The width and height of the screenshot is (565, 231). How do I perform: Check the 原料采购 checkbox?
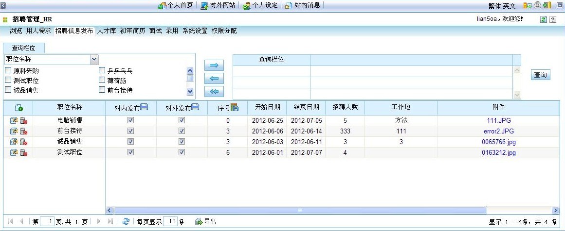tap(8, 70)
